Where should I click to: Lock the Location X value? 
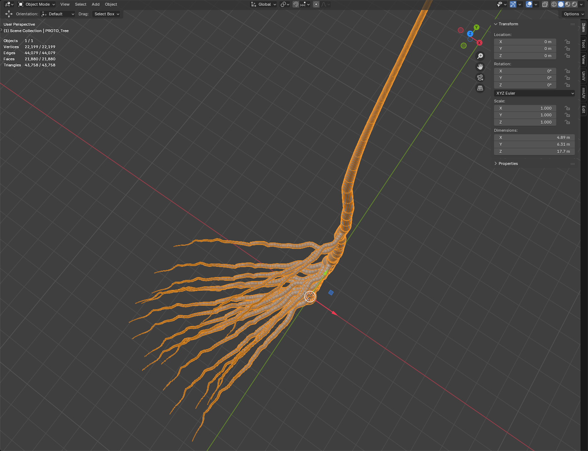[567, 42]
